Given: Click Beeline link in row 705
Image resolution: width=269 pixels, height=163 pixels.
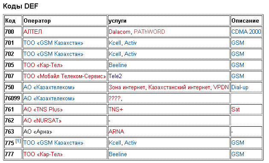Looking at the screenshot, I should tap(118, 65).
